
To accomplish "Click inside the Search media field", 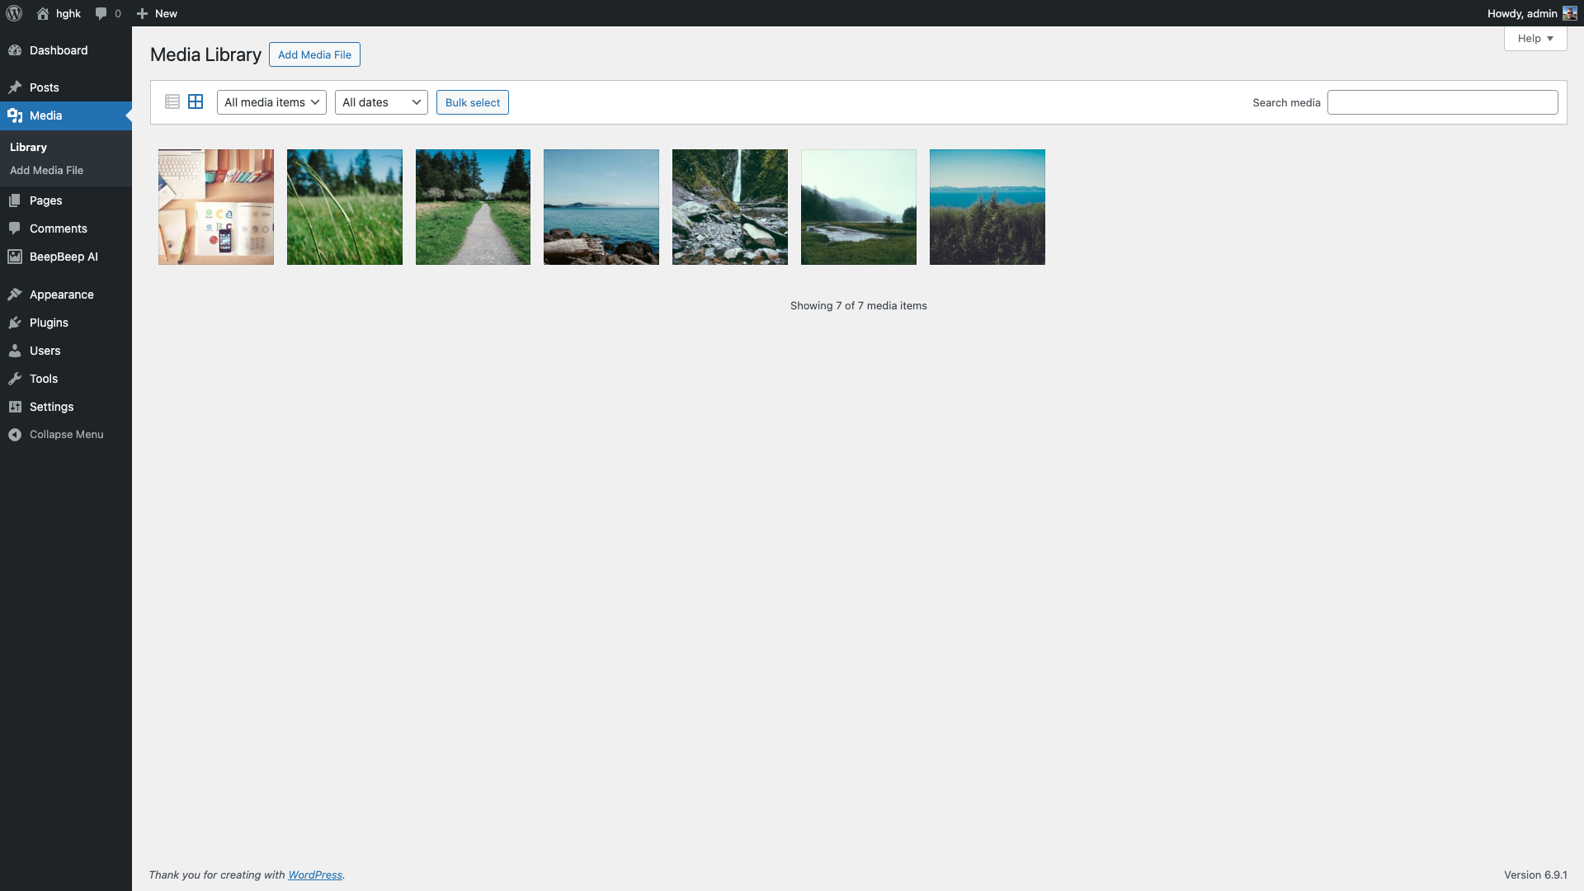I will pos(1442,101).
